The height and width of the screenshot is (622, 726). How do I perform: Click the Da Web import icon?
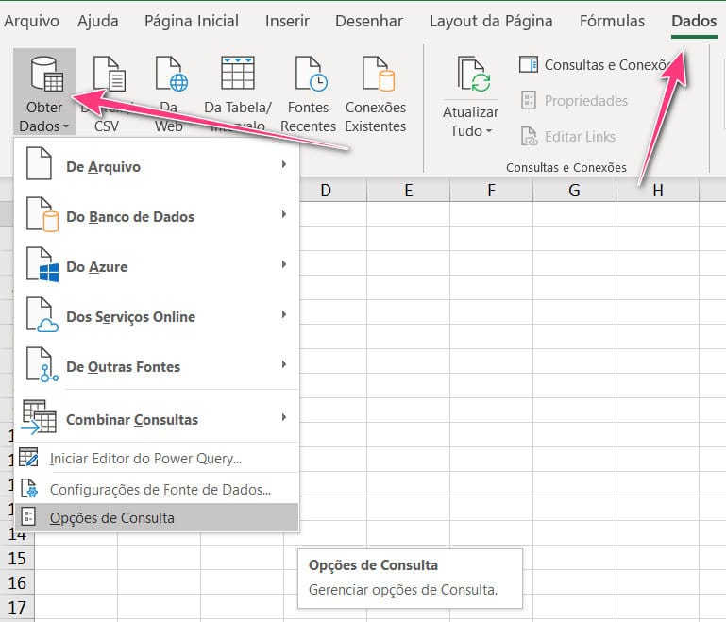171,74
